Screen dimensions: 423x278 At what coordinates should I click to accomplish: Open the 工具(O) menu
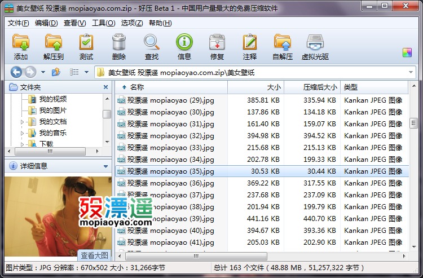tap(104, 23)
